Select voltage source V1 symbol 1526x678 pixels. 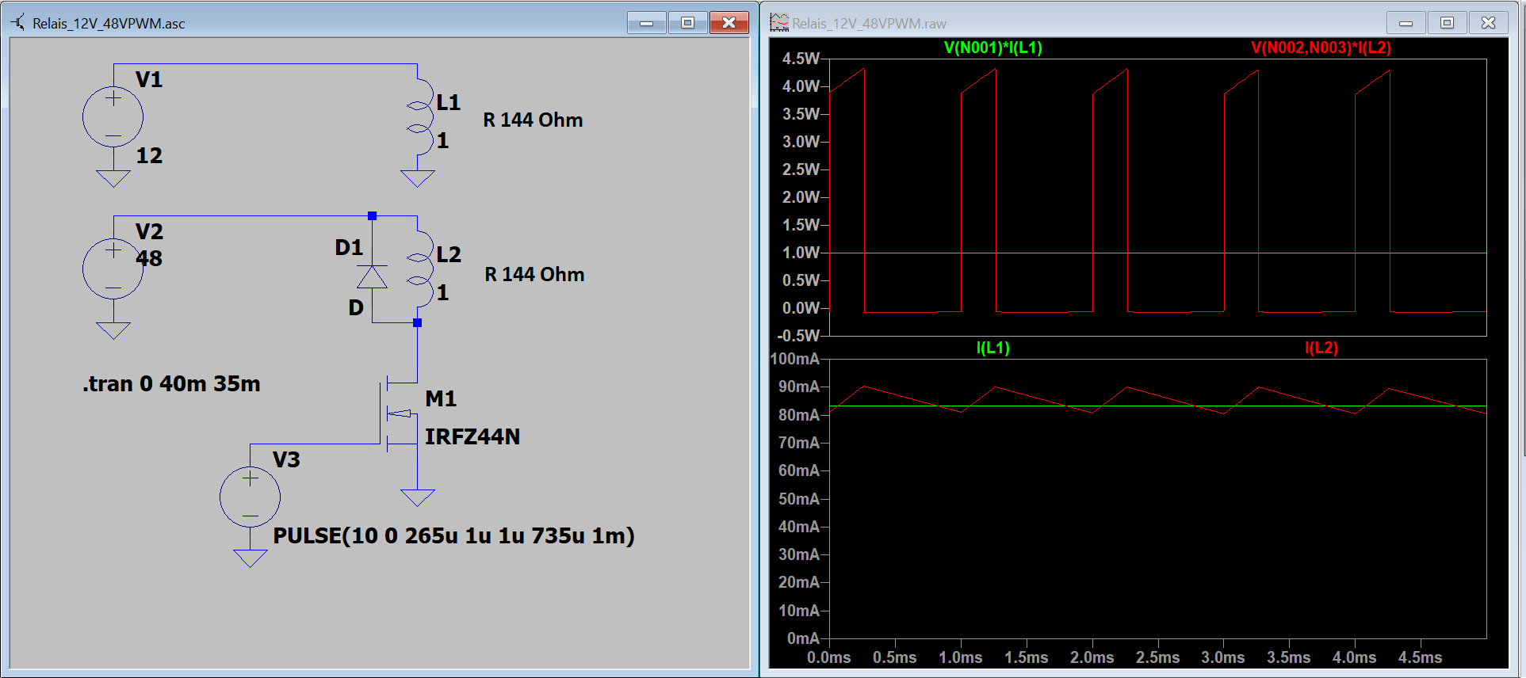click(113, 117)
